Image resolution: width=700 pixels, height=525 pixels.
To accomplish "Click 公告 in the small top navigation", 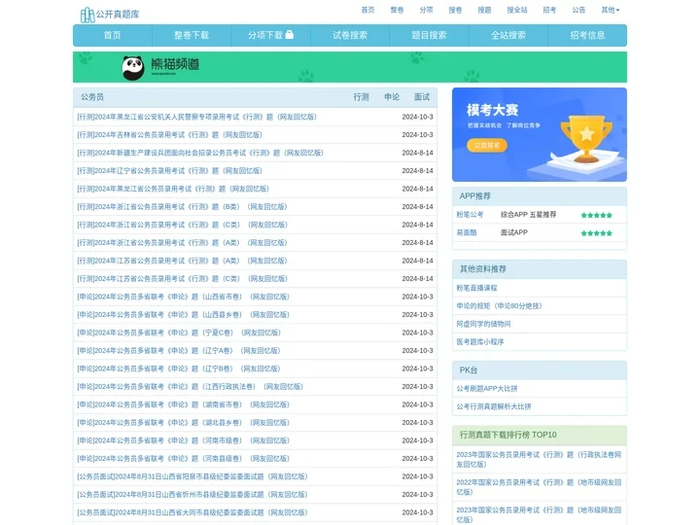I will click(x=578, y=10).
